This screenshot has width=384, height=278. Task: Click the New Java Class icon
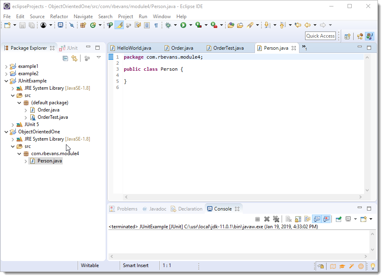click(x=93, y=25)
